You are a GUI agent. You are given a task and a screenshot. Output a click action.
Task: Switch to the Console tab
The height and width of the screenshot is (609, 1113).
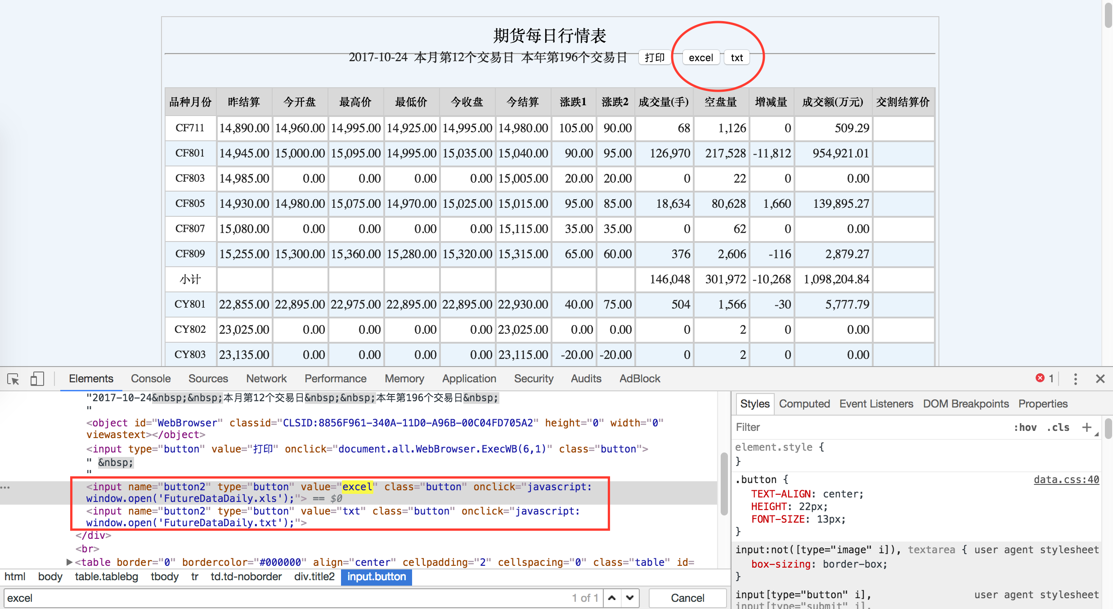point(151,379)
